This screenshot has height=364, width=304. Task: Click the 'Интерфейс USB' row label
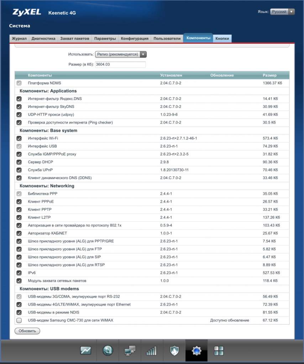pyautogui.click(x=42, y=146)
